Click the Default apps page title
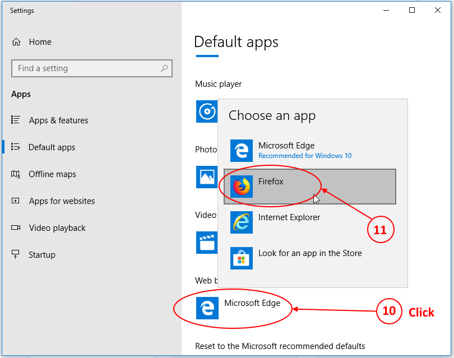The image size is (454, 358). click(x=236, y=42)
